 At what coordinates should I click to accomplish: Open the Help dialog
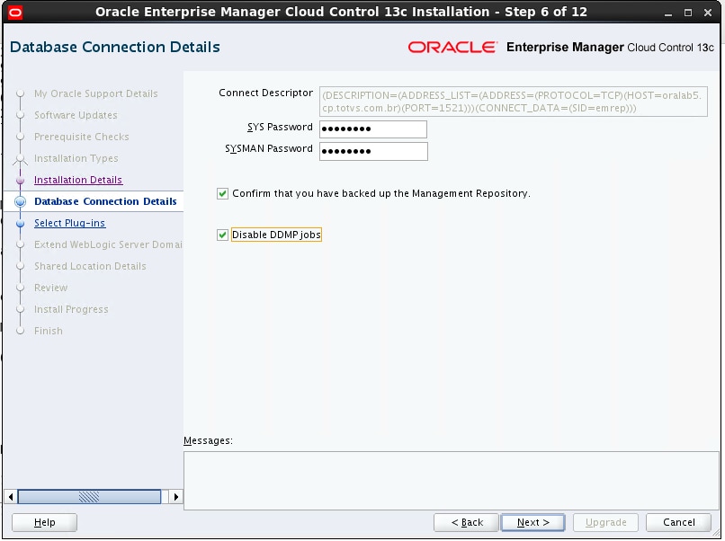point(43,522)
